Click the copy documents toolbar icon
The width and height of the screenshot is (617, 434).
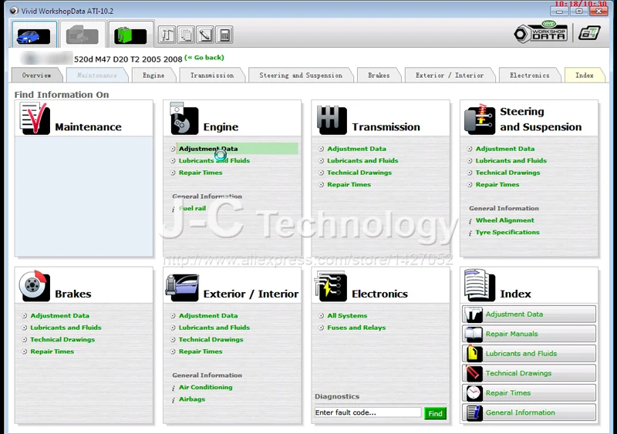click(x=186, y=35)
